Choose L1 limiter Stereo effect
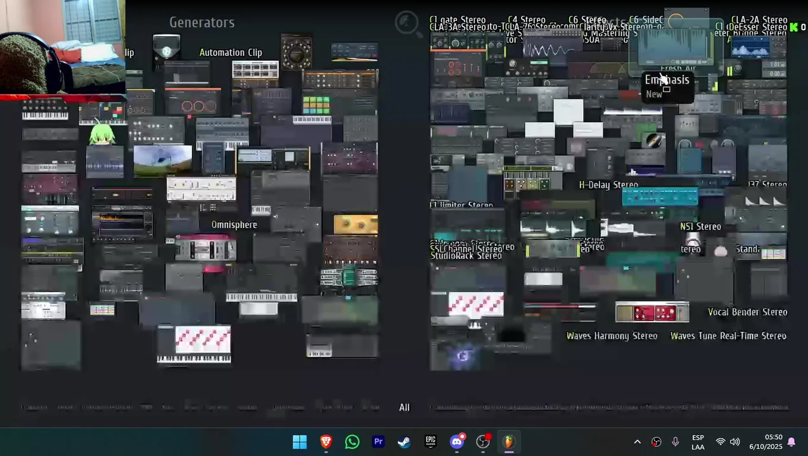Screen dimensions: 808x456 (x=461, y=205)
